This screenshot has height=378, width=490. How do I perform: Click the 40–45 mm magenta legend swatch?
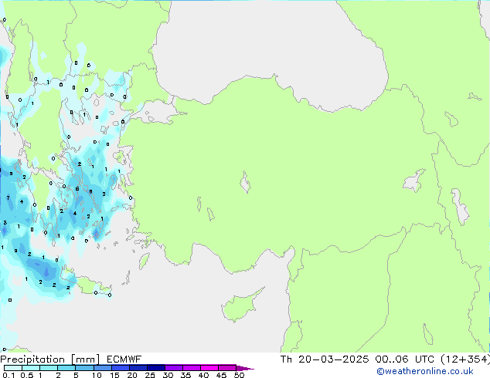point(209,368)
